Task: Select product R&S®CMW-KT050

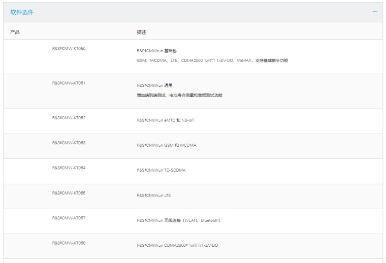Action: 69,49
